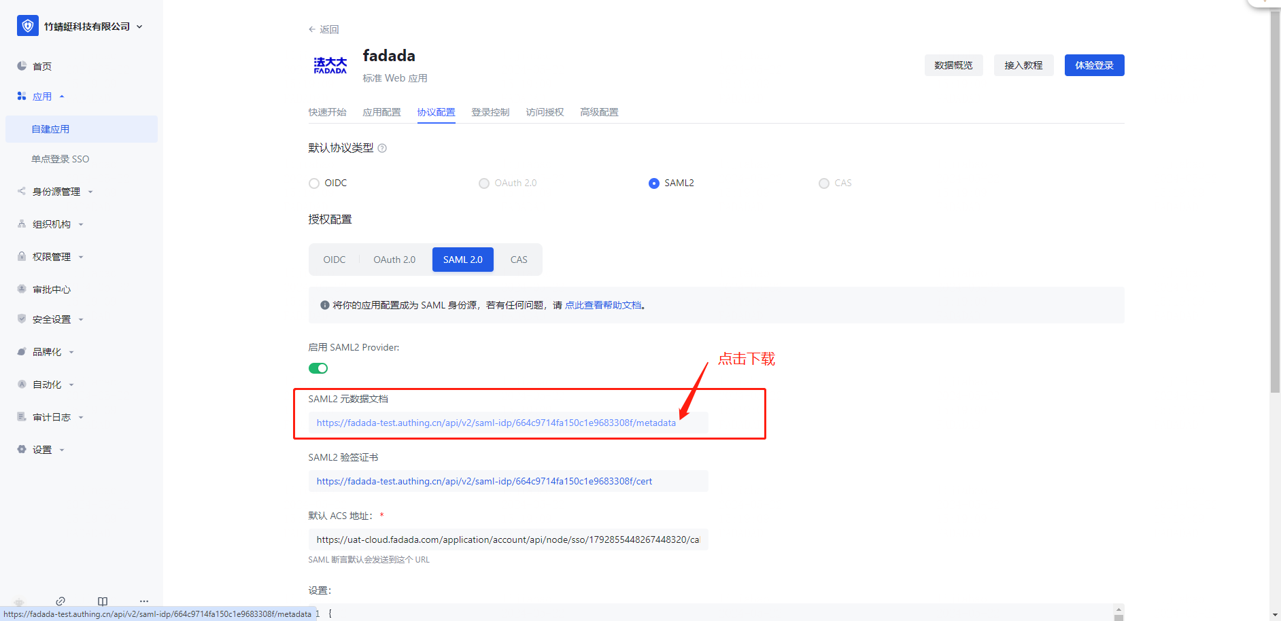Click the 身份源管理 share icon

(x=22, y=191)
